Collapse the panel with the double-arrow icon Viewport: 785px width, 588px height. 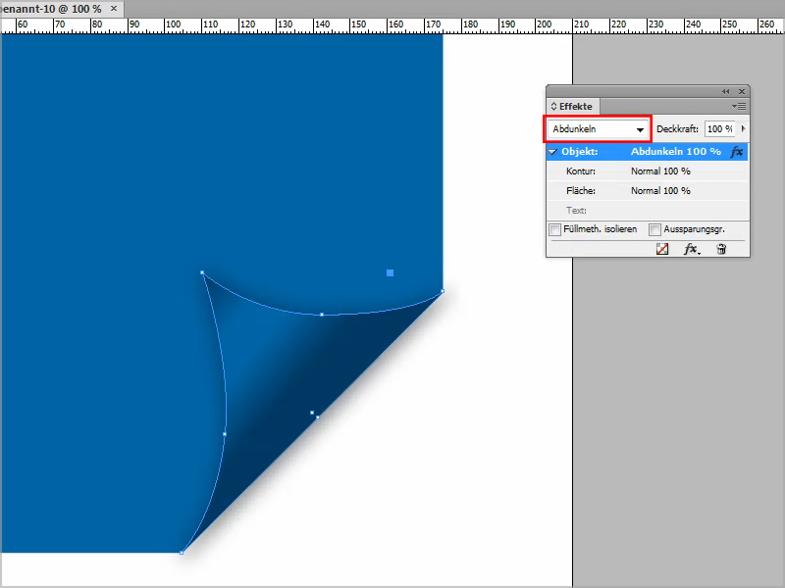point(725,89)
